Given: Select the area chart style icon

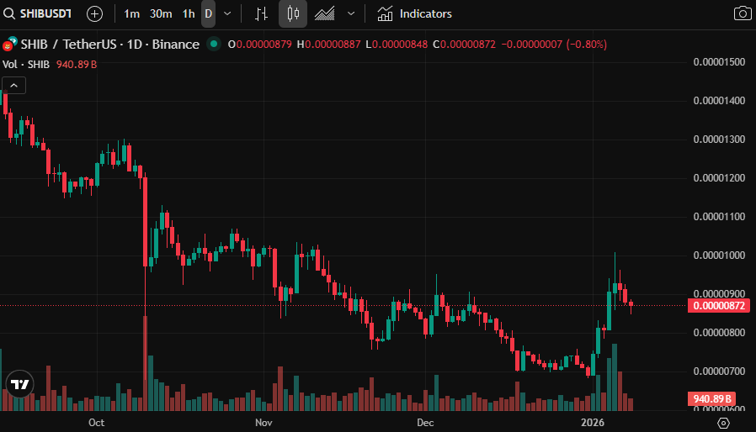Looking at the screenshot, I should point(325,13).
